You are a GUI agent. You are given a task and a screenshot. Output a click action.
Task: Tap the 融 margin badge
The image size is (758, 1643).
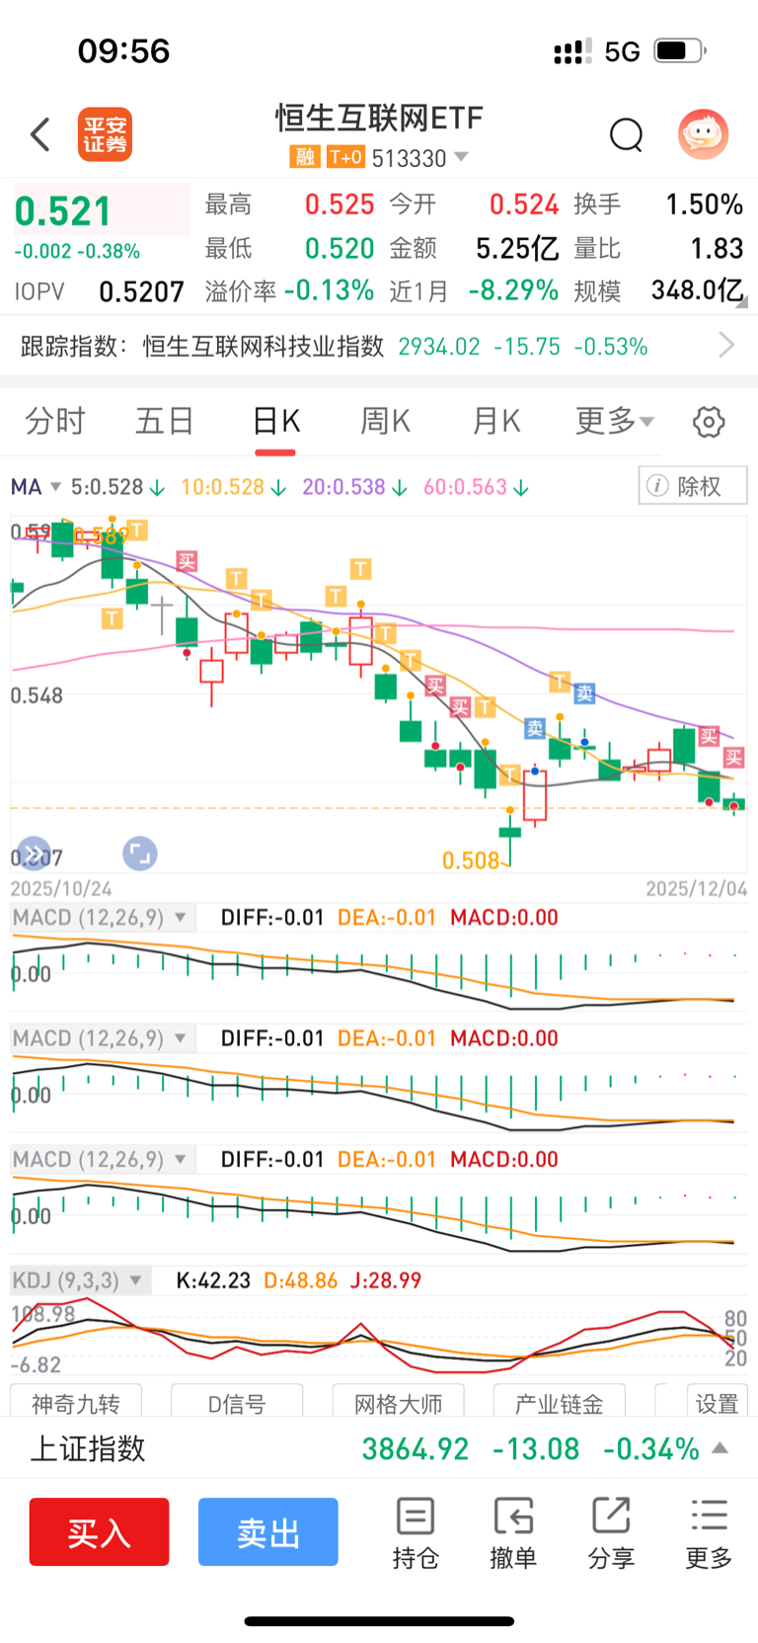point(304,157)
